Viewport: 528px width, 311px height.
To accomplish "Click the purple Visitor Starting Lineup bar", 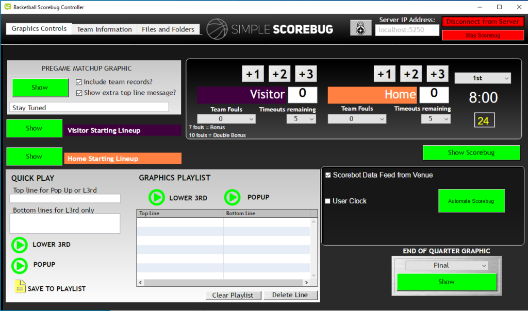I will 123,130.
